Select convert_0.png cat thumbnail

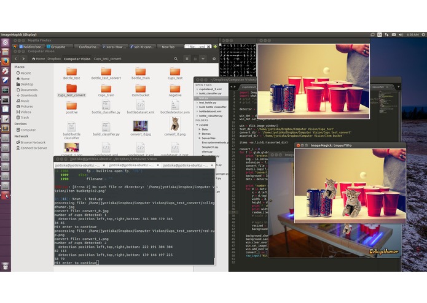tap(175, 124)
